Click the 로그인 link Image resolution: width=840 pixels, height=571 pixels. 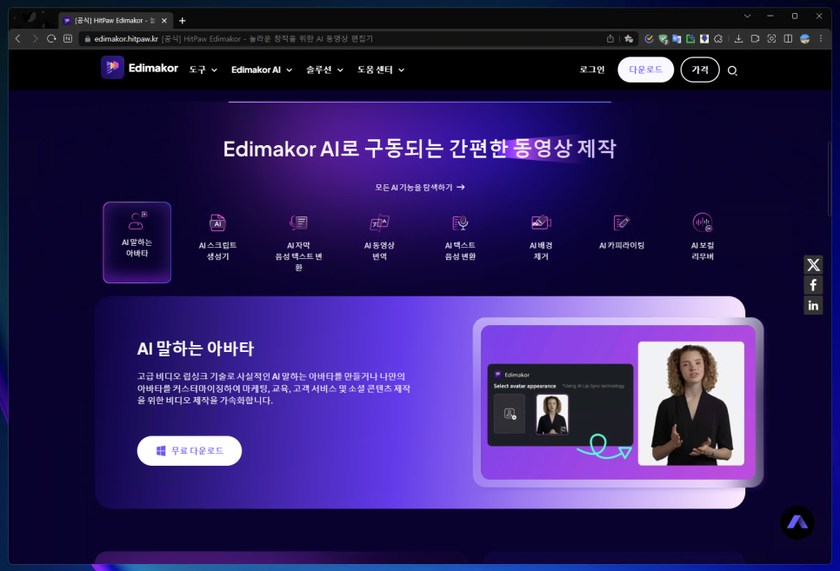[592, 70]
